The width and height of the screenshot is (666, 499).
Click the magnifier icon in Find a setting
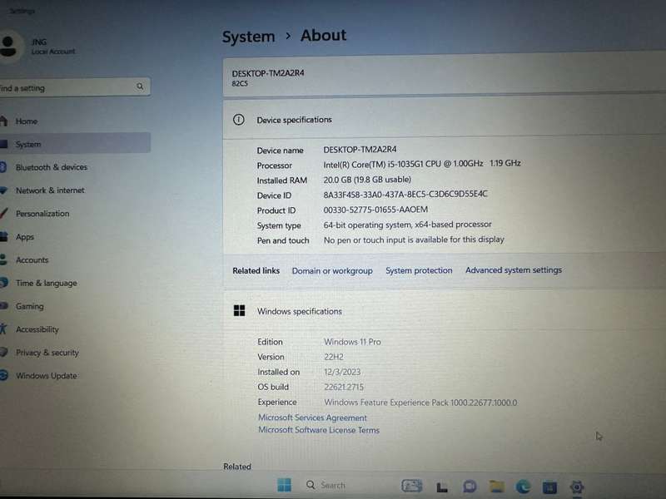coord(140,86)
